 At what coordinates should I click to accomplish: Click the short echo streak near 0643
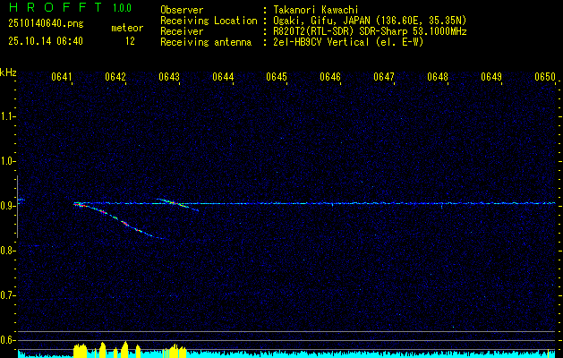click(x=177, y=204)
